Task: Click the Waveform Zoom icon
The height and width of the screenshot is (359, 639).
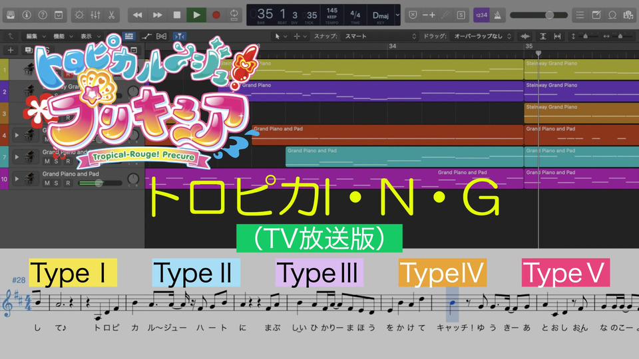Action: coord(525,36)
